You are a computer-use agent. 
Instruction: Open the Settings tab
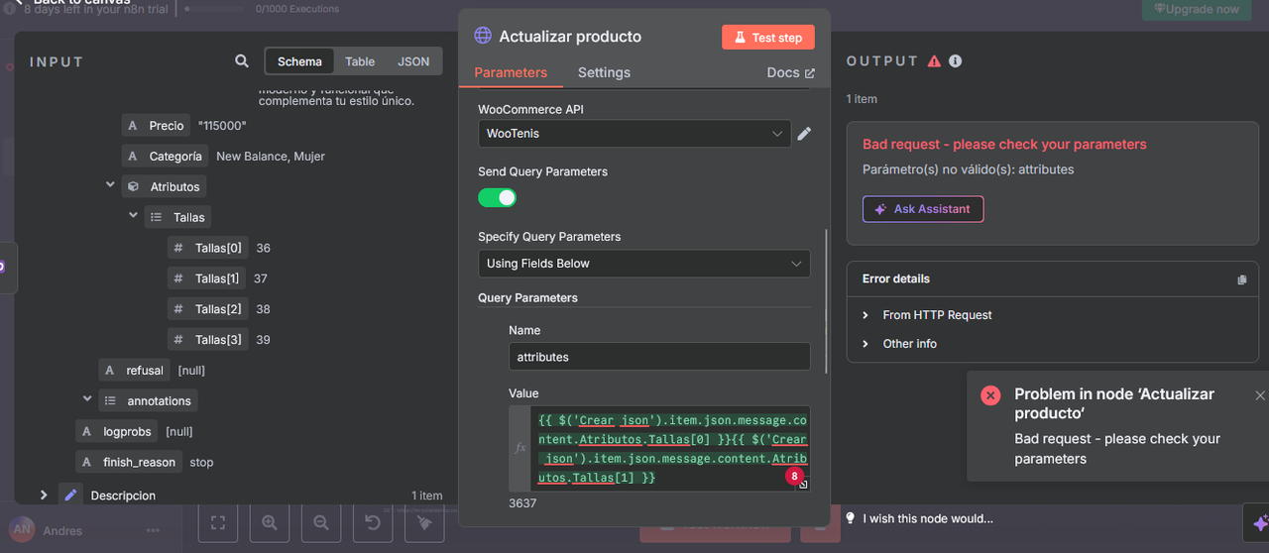coord(604,72)
